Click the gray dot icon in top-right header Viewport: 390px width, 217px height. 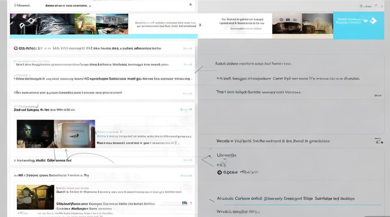coord(361,6)
